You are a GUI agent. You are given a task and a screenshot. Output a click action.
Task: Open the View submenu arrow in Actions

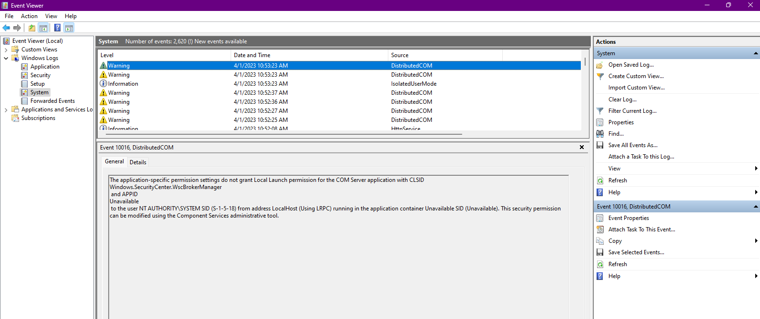pyautogui.click(x=756, y=169)
